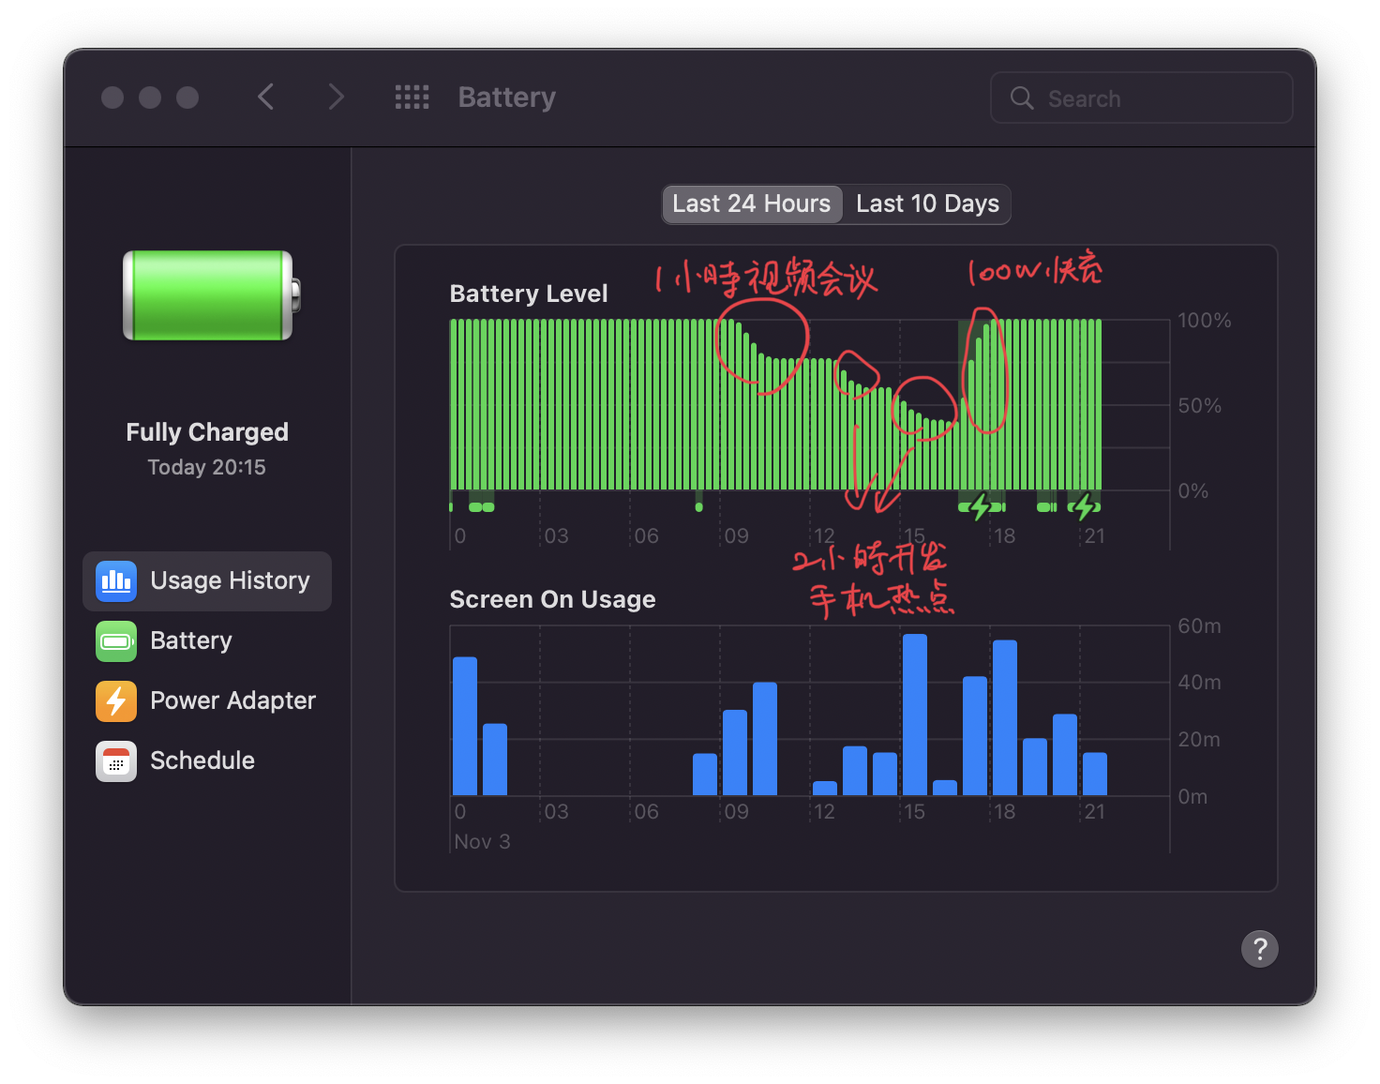Click the orange Power Adapter lightning icon

(116, 701)
